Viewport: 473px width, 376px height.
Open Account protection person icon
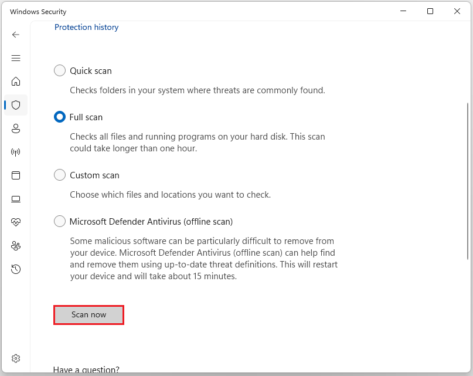[x=16, y=128]
